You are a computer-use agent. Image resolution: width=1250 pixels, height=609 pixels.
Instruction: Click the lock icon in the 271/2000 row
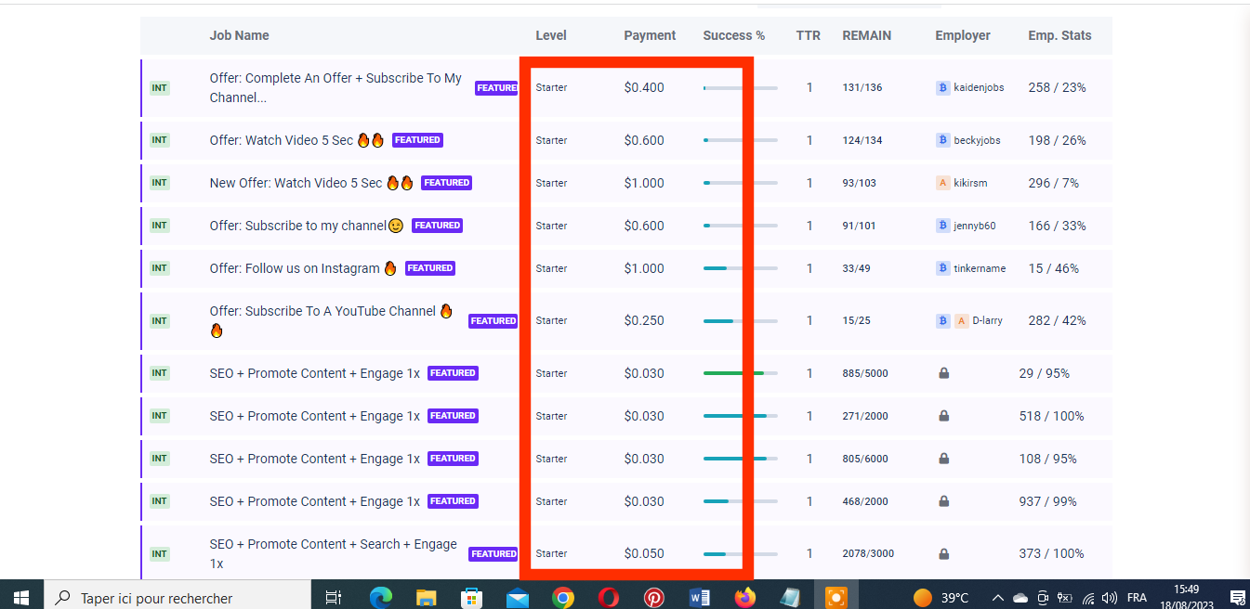(x=943, y=416)
